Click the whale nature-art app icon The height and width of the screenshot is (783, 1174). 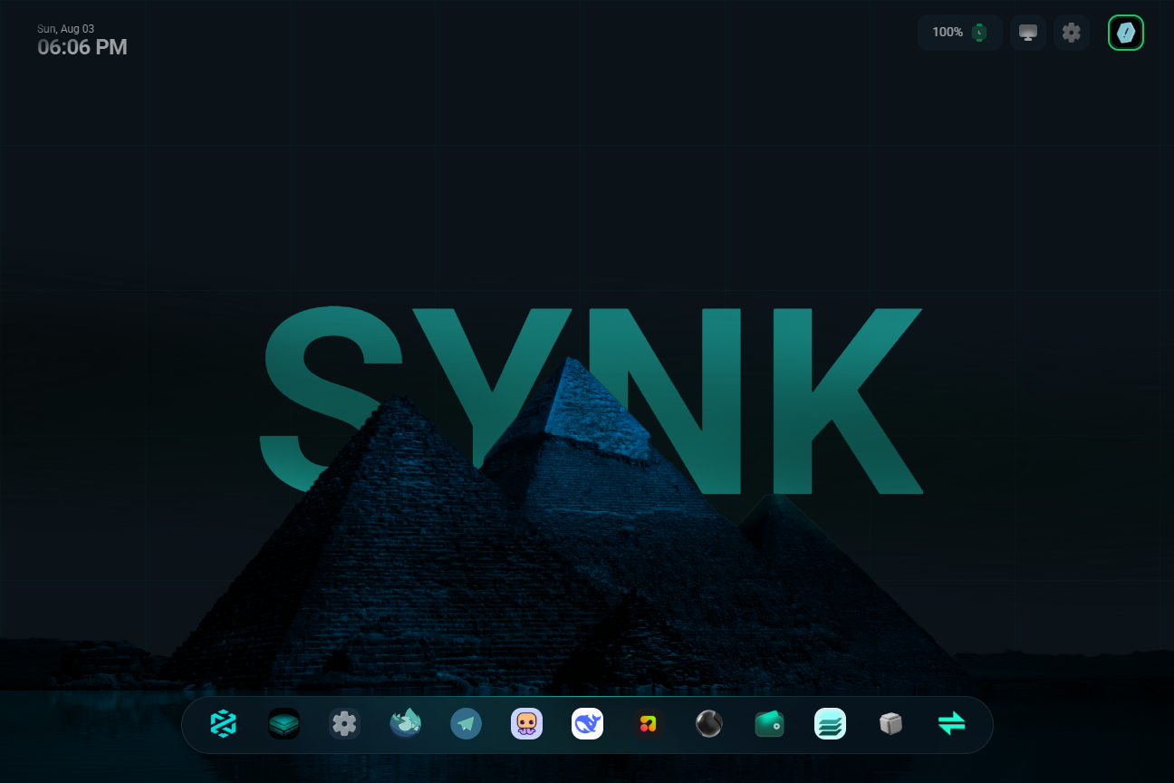405,723
